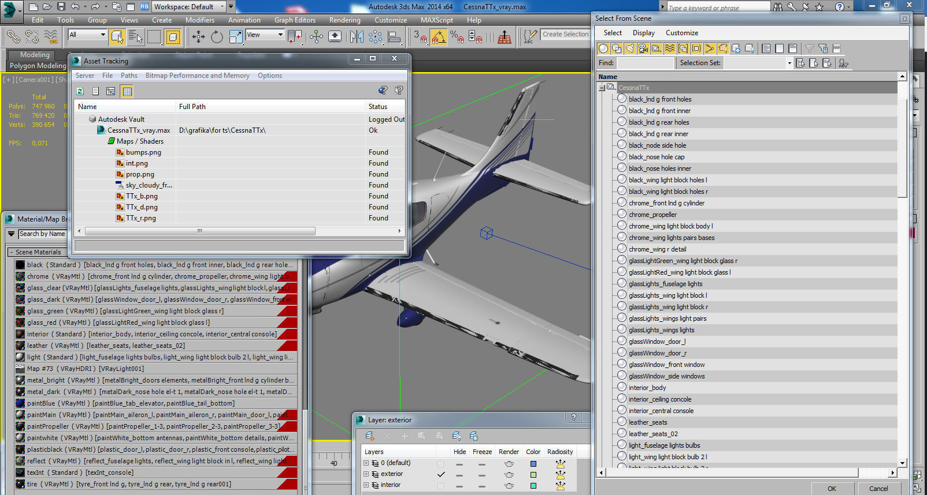
Task: Open the Display menu in Select From Scene
Action: tap(644, 33)
